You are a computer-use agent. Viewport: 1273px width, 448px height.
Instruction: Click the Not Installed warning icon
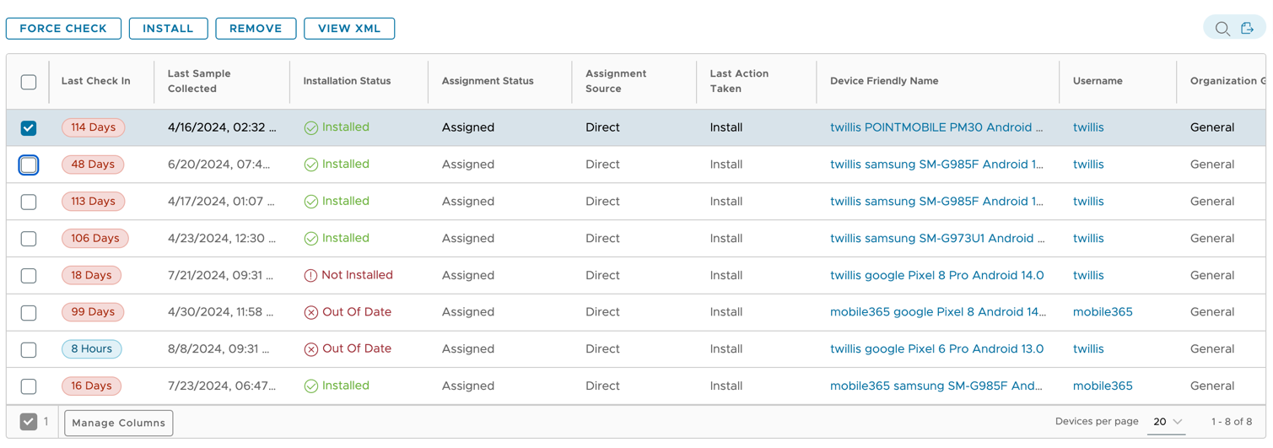310,276
